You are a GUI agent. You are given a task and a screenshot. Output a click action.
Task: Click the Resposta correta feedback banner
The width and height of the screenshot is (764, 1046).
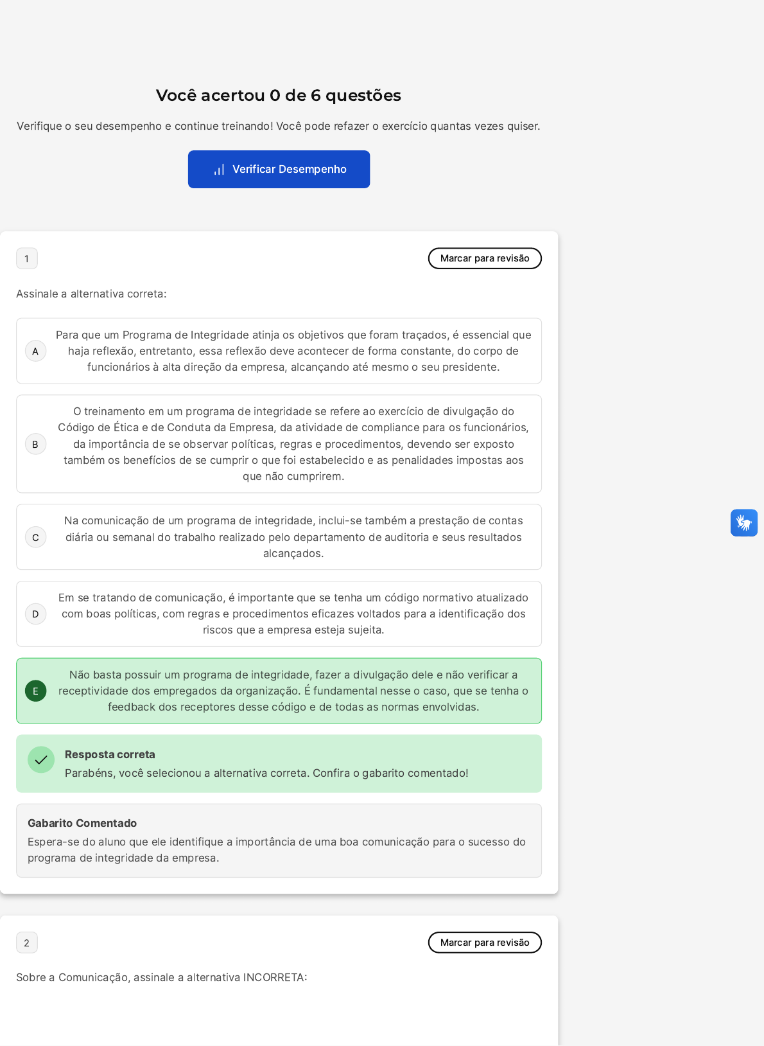pyautogui.click(x=279, y=764)
